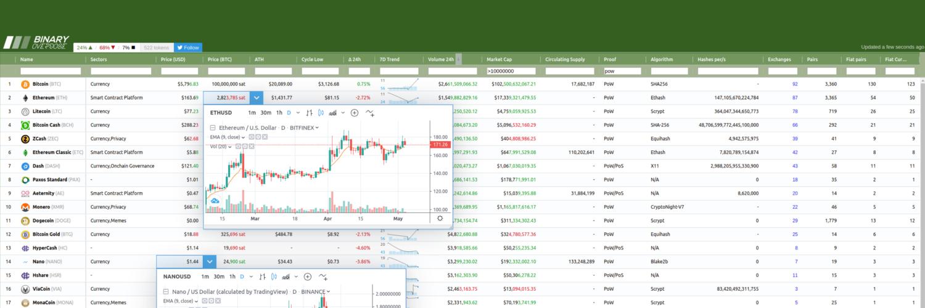Click the Name column filter field
Image resolution: width=925 pixels, height=308 pixels.
(x=51, y=71)
